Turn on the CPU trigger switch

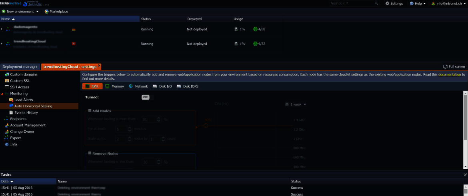(147, 97)
